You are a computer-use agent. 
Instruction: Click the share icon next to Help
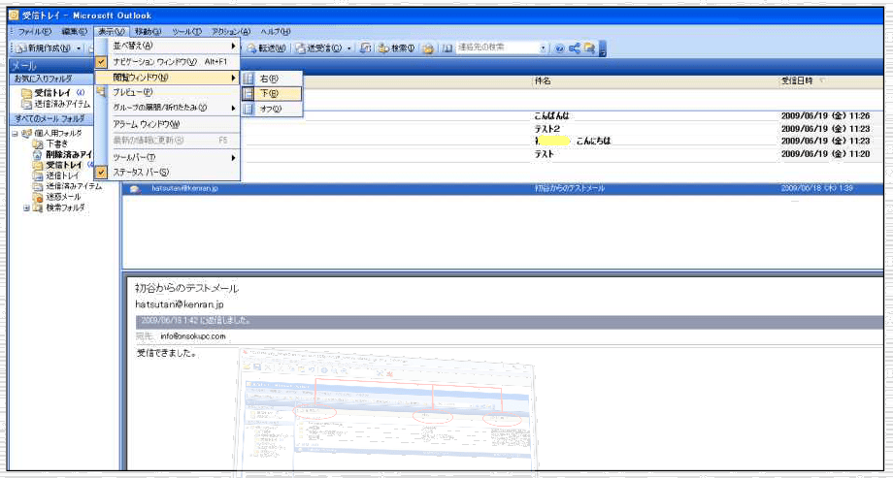574,48
